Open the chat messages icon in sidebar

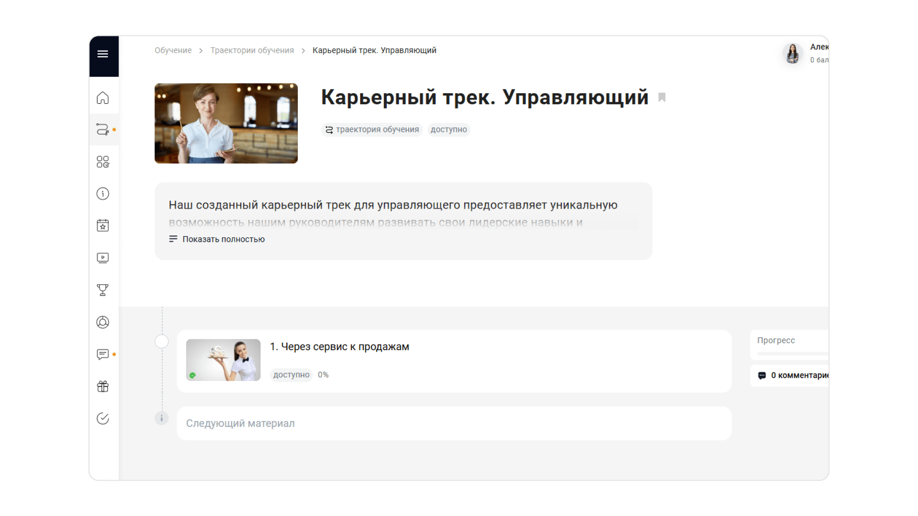pos(103,354)
